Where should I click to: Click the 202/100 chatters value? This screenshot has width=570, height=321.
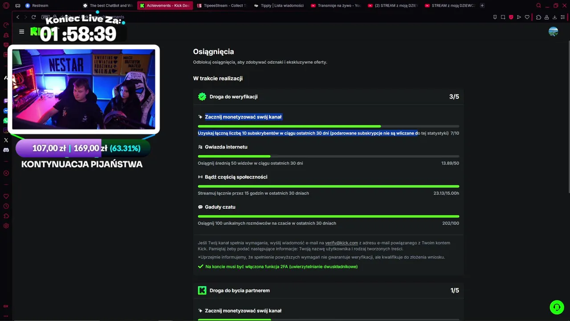451,223
